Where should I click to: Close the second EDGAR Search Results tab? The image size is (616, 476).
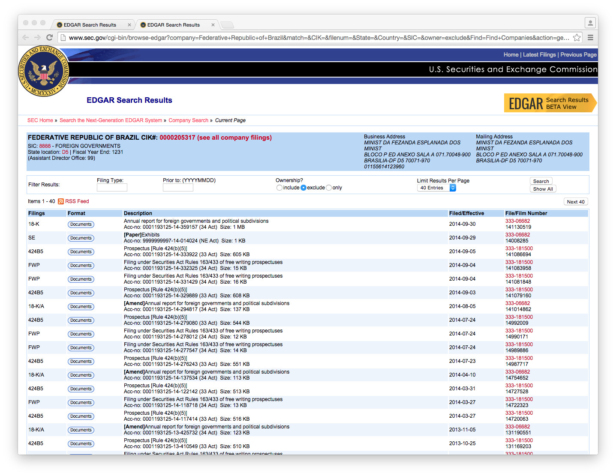click(x=213, y=25)
